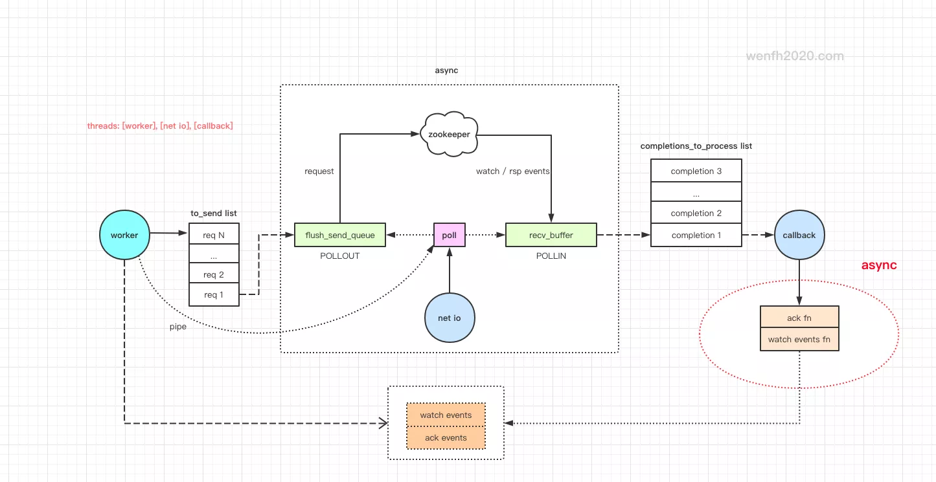This screenshot has height=482, width=936.
Task: Select the req 1 list cell
Action: [x=214, y=295]
